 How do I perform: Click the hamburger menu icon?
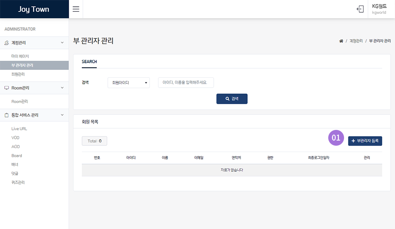click(76, 9)
